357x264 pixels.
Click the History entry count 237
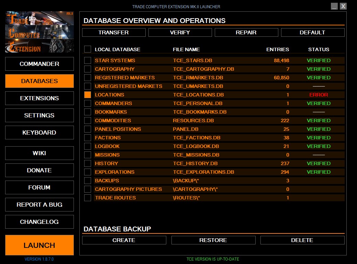click(x=285, y=163)
